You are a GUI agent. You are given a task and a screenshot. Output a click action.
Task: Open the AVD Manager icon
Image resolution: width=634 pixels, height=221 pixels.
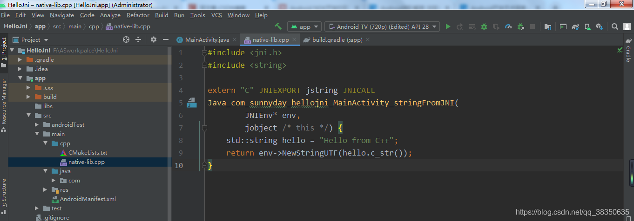(588, 26)
